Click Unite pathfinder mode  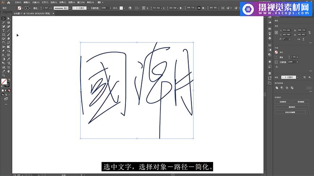click(277, 88)
